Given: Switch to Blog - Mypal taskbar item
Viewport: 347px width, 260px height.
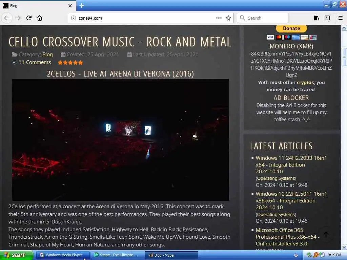Looking at the screenshot, I should click(171, 255).
